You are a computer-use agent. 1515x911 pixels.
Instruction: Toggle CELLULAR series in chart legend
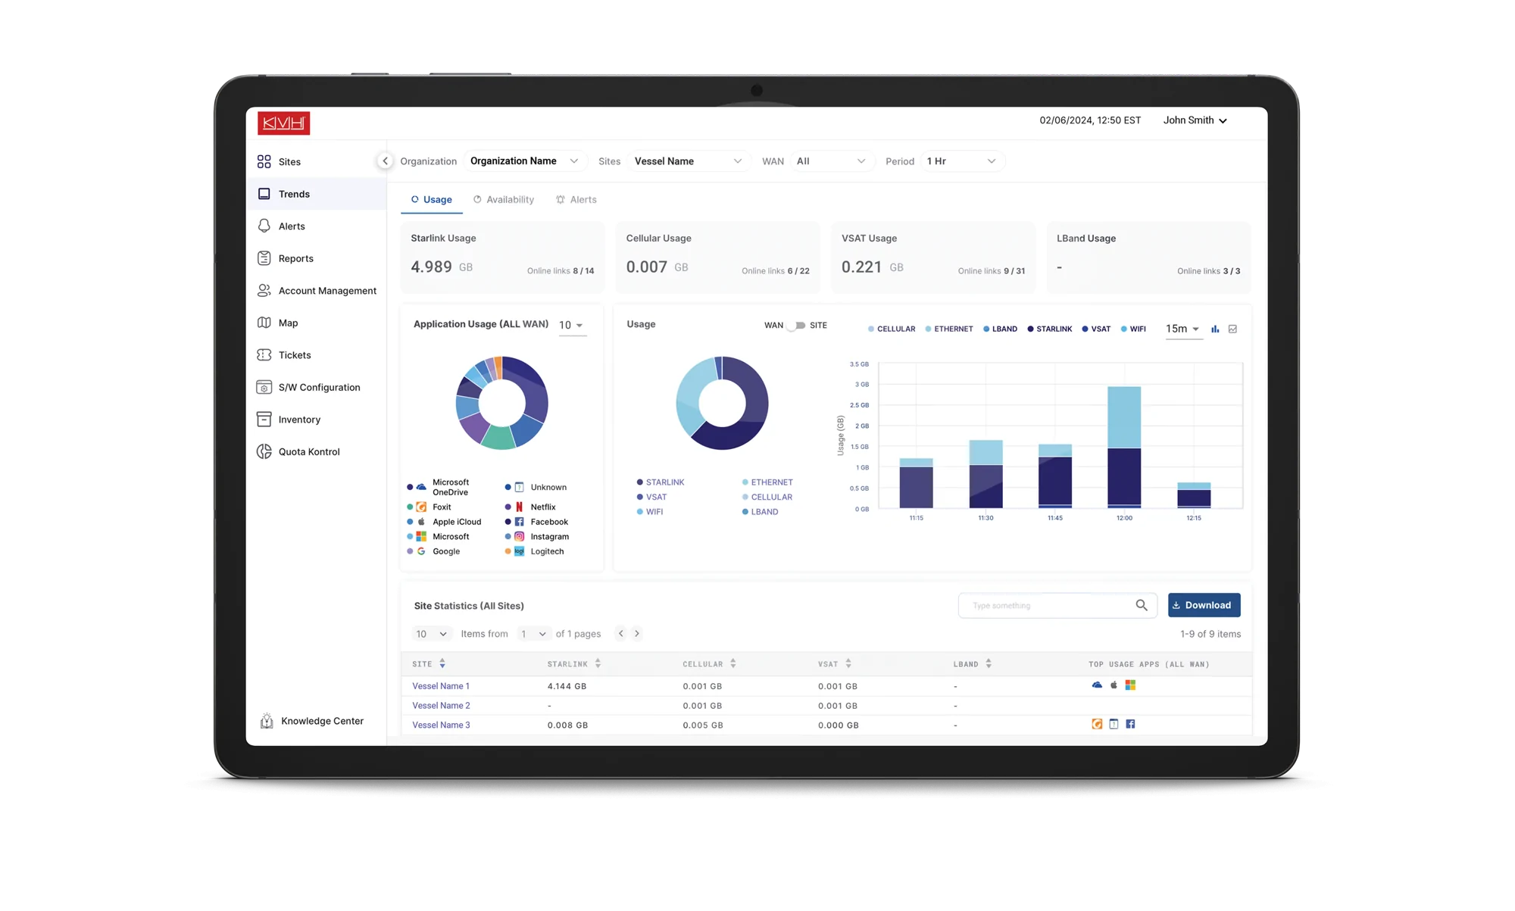[891, 329]
